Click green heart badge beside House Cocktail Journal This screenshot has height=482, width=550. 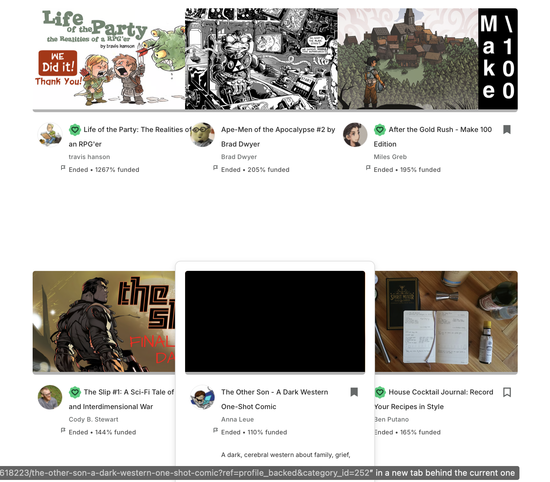(380, 392)
